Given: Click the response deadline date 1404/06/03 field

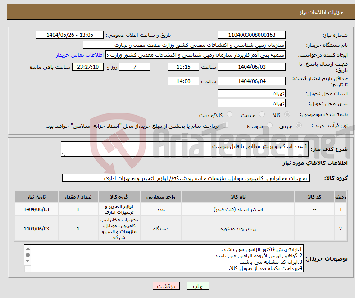Looking at the screenshot, I should click(x=251, y=67).
